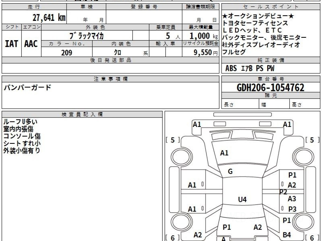Click the ブラックマイカ exterior color text
This screenshot has width=322, height=241.
pyautogui.click(x=86, y=35)
